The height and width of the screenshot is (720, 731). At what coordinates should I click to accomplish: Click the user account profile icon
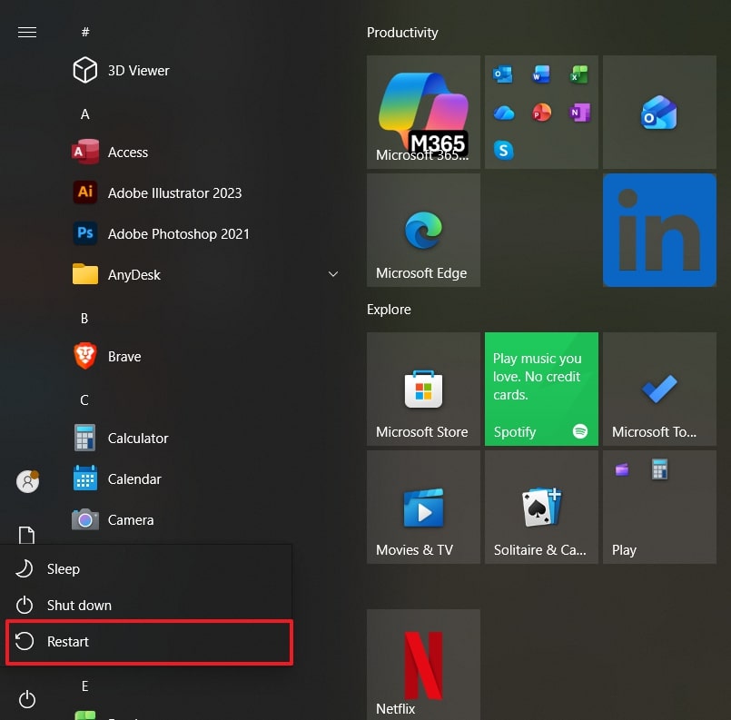click(x=27, y=481)
